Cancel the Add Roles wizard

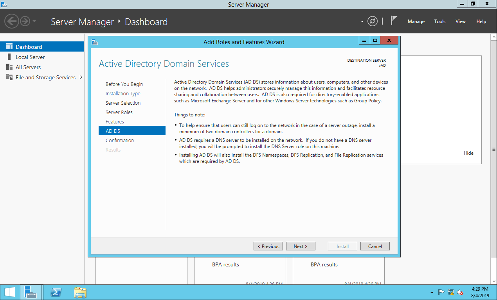coord(375,246)
